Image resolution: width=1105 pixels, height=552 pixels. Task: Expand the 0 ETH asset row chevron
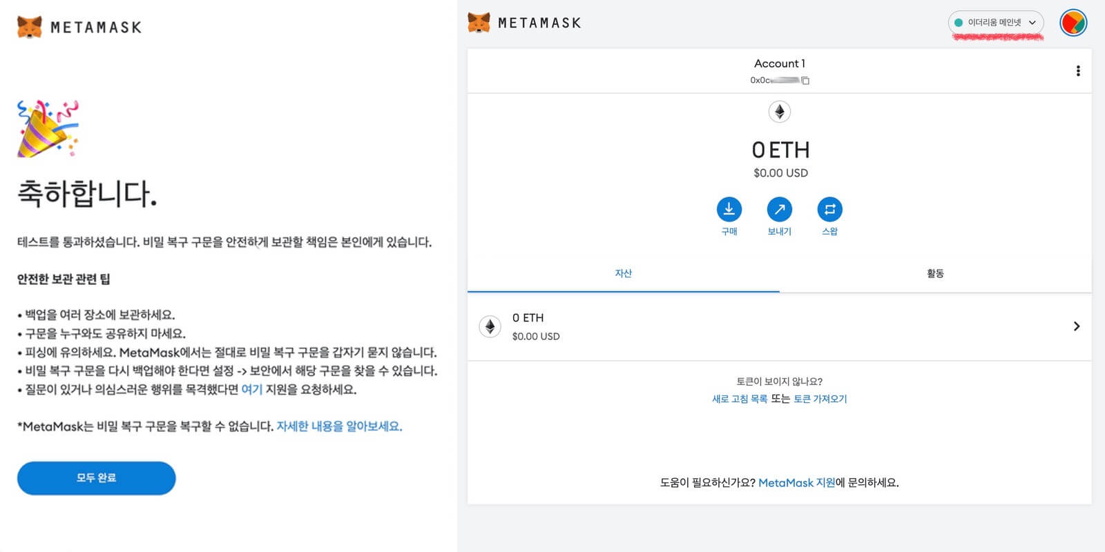coord(1077,326)
